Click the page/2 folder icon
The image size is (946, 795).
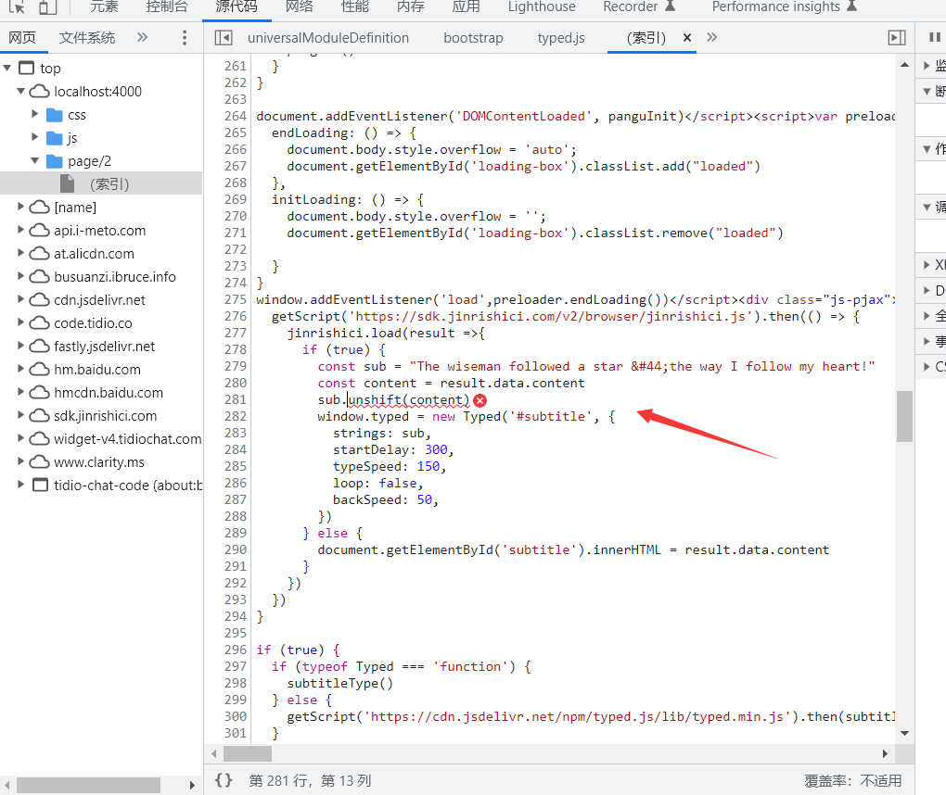55,161
